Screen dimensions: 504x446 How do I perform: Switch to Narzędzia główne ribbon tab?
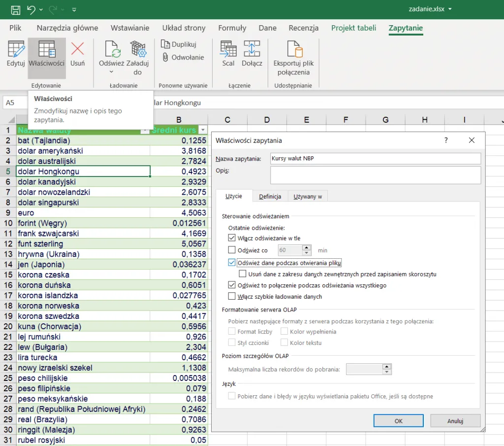click(x=67, y=28)
